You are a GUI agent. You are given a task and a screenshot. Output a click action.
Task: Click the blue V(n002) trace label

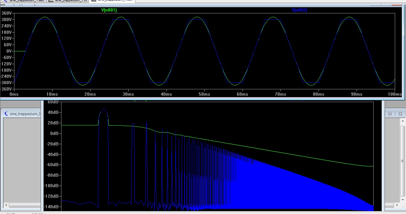[x=299, y=10]
